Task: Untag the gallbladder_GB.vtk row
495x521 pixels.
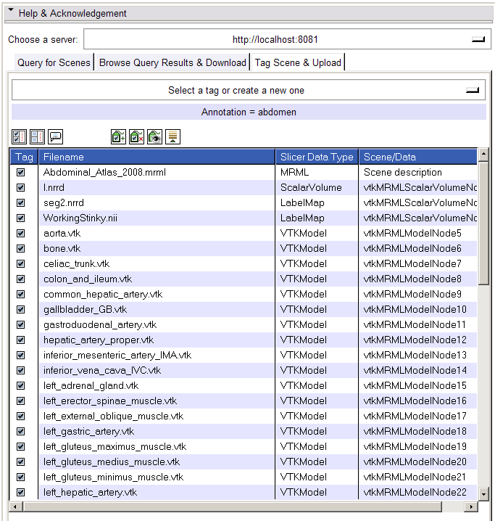Action: [x=21, y=309]
